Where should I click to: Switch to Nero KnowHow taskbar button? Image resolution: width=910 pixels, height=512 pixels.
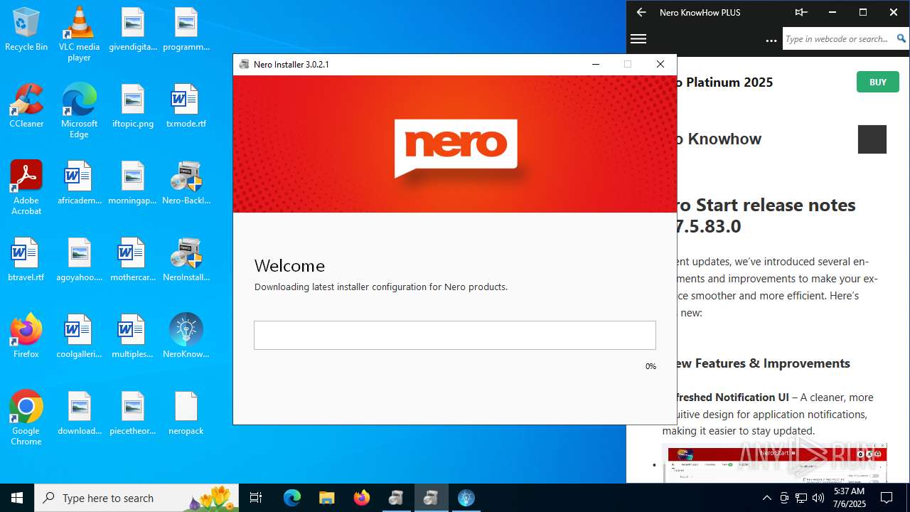tap(466, 498)
